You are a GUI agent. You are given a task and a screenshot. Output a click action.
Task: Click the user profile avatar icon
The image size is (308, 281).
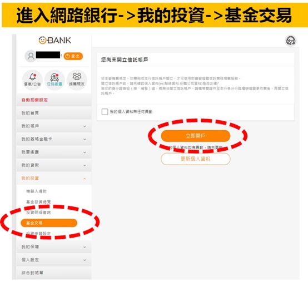[31, 56]
